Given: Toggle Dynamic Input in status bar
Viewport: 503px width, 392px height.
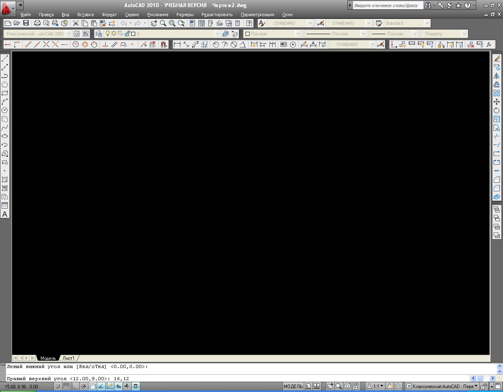Looking at the screenshot, I should pyautogui.click(x=118, y=387).
